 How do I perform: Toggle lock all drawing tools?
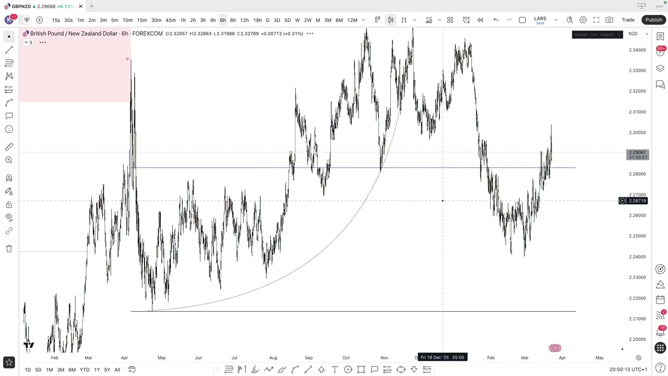[9, 205]
